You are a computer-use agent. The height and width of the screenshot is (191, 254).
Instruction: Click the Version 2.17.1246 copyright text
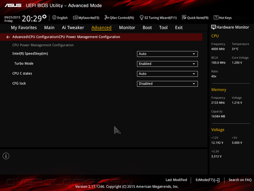127,187
